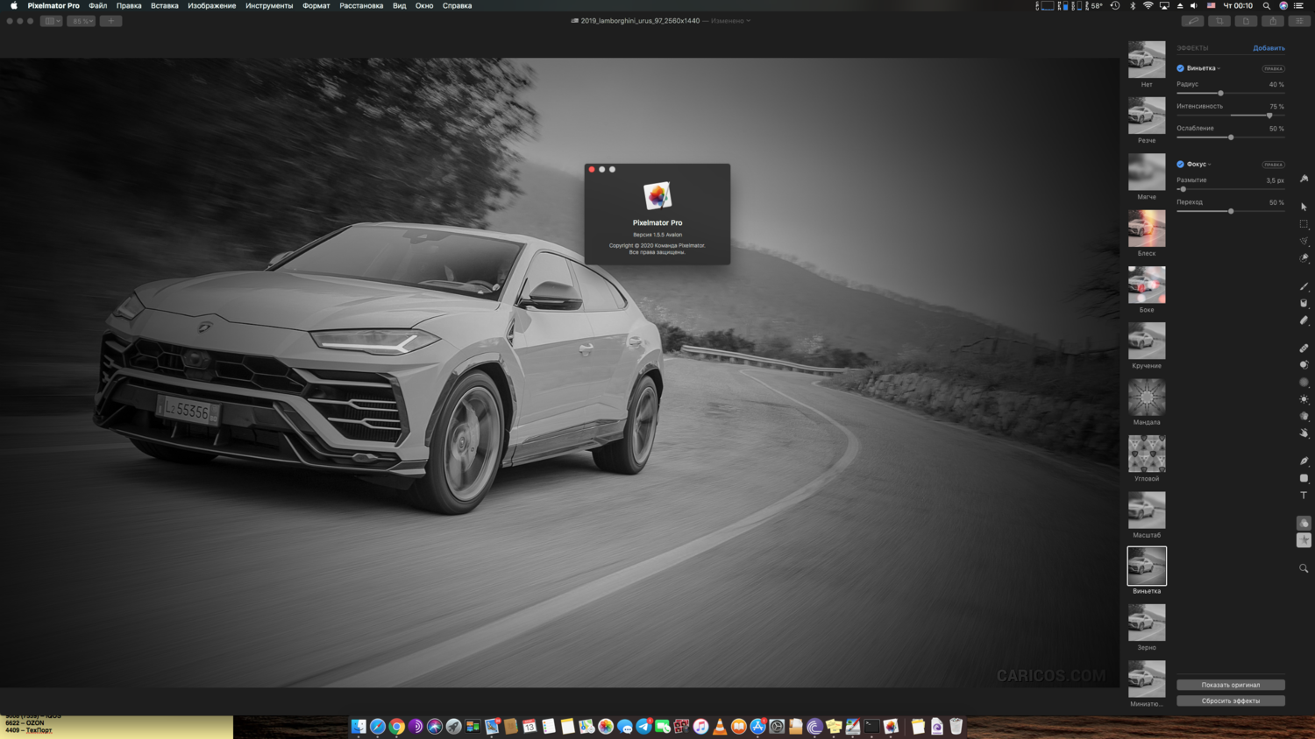Image resolution: width=1315 pixels, height=739 pixels.
Task: Select the Erase tool
Action: [x=1304, y=320]
